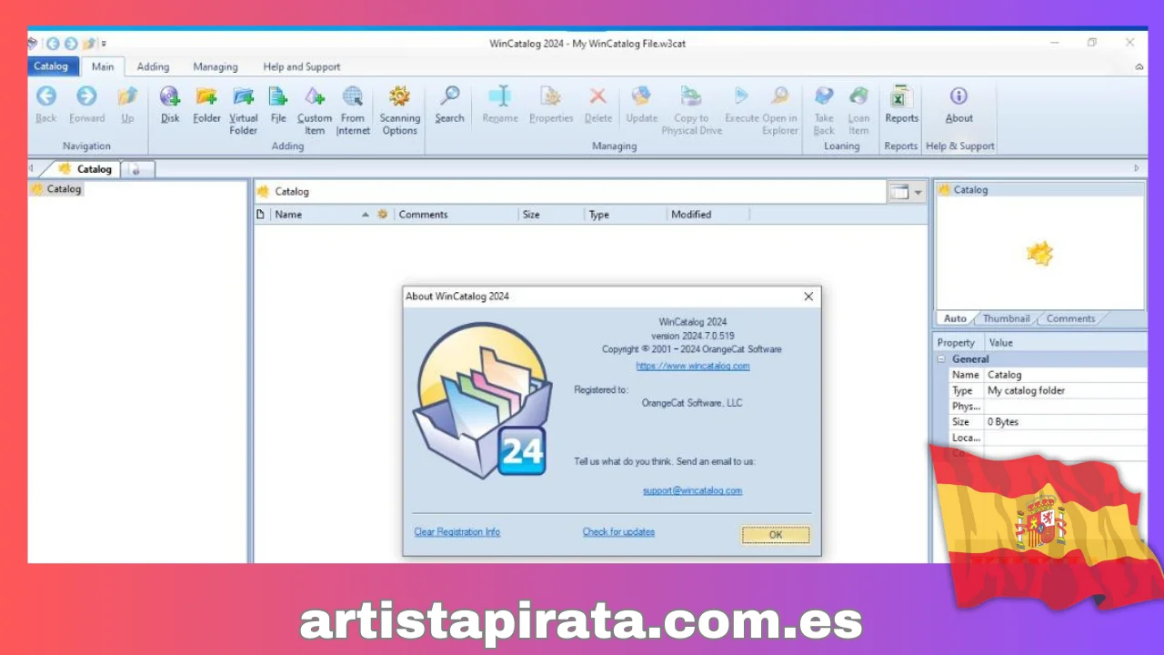Screen dimensions: 1164x655
Task: Select Catalog root in tree
Action: tap(56, 189)
